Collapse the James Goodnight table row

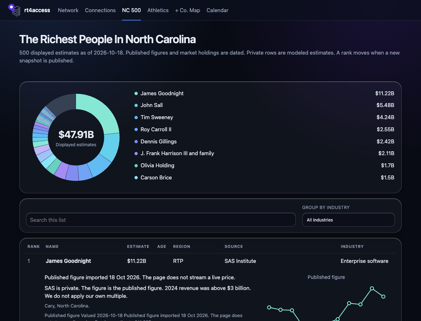click(x=210, y=261)
